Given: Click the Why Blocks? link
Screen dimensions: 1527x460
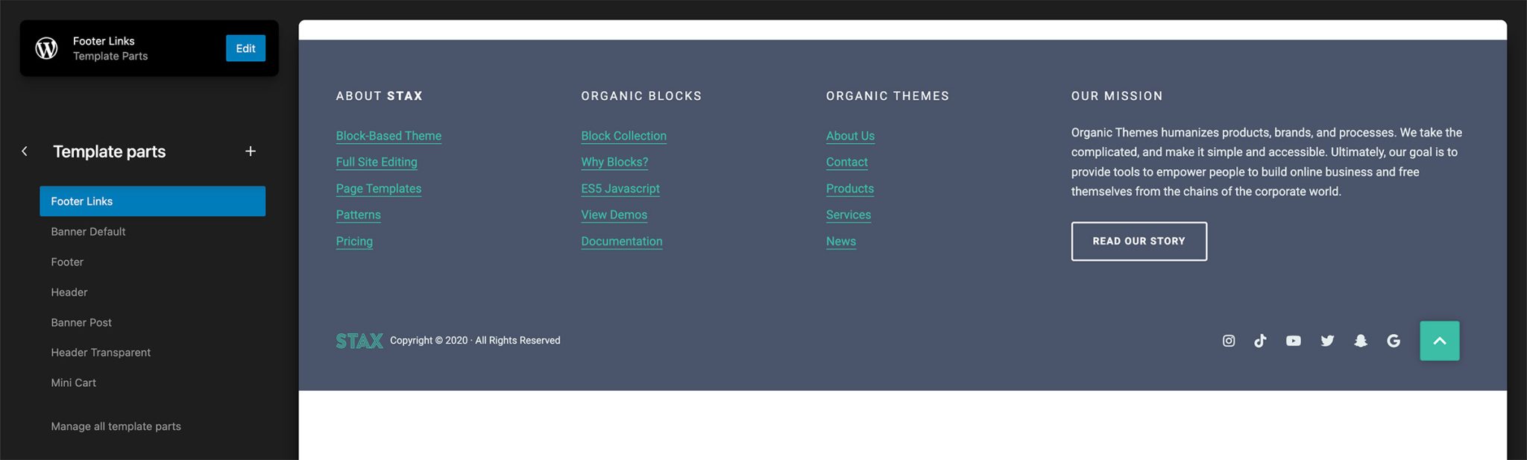Looking at the screenshot, I should pos(614,162).
